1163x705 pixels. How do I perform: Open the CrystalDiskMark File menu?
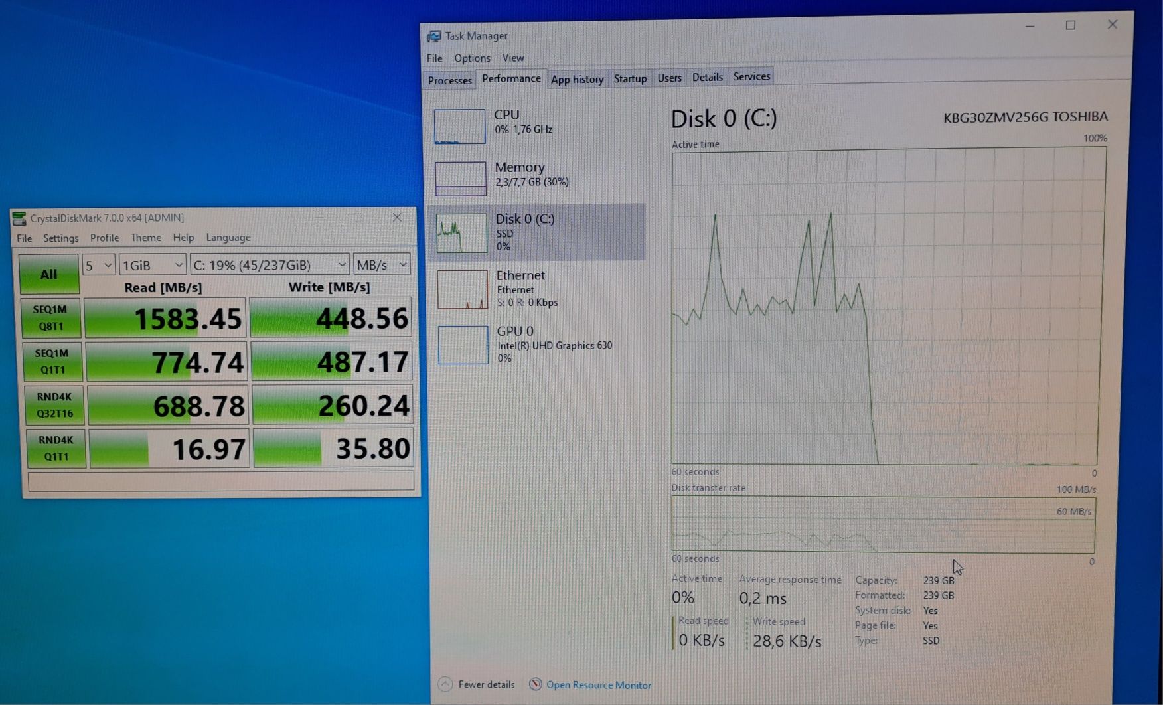[25, 238]
